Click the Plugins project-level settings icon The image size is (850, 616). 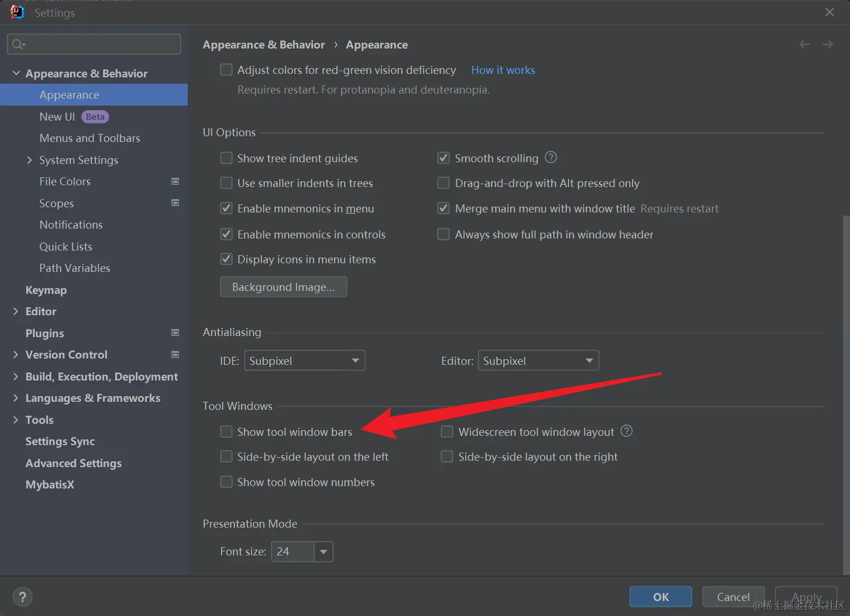(x=175, y=333)
